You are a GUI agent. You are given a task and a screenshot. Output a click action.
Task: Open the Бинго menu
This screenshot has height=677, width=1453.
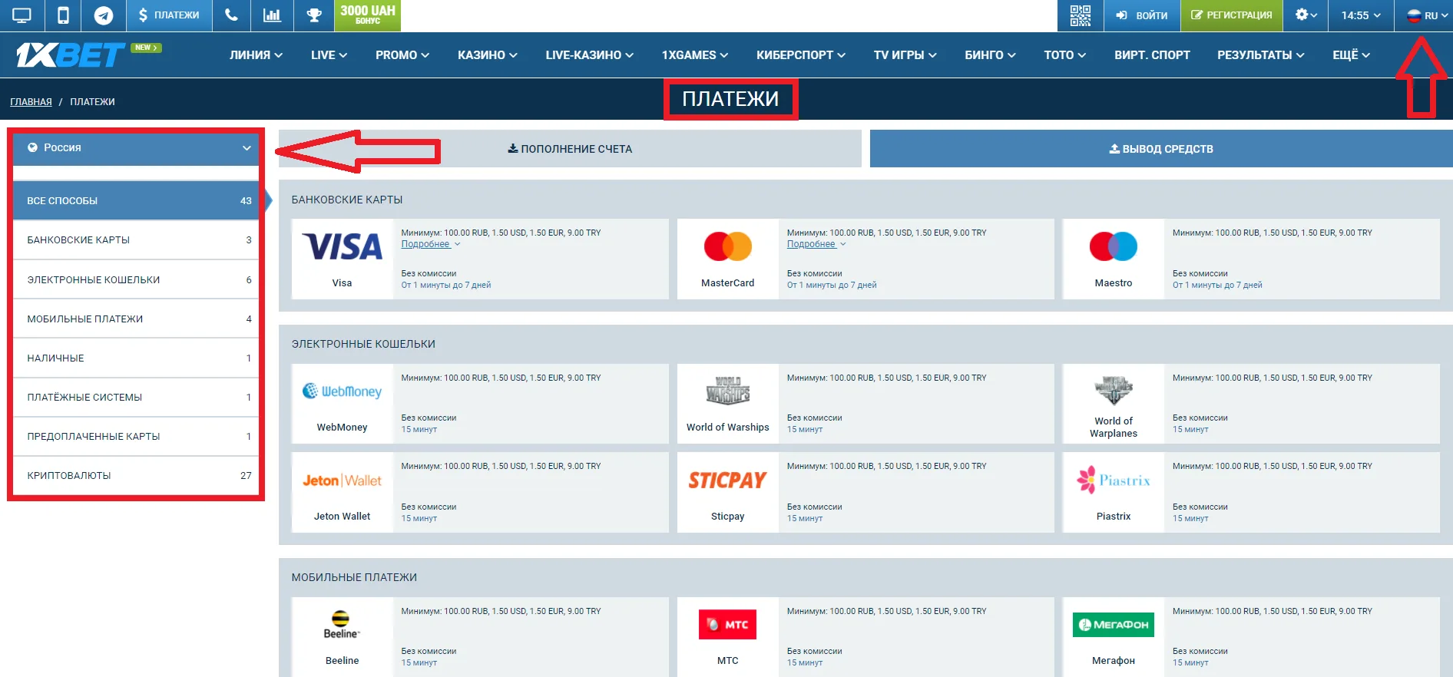point(991,55)
